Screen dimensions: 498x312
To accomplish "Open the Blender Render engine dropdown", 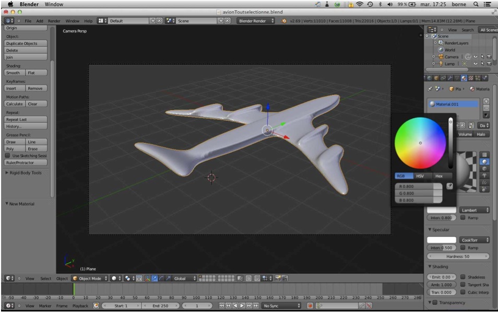I will point(256,21).
